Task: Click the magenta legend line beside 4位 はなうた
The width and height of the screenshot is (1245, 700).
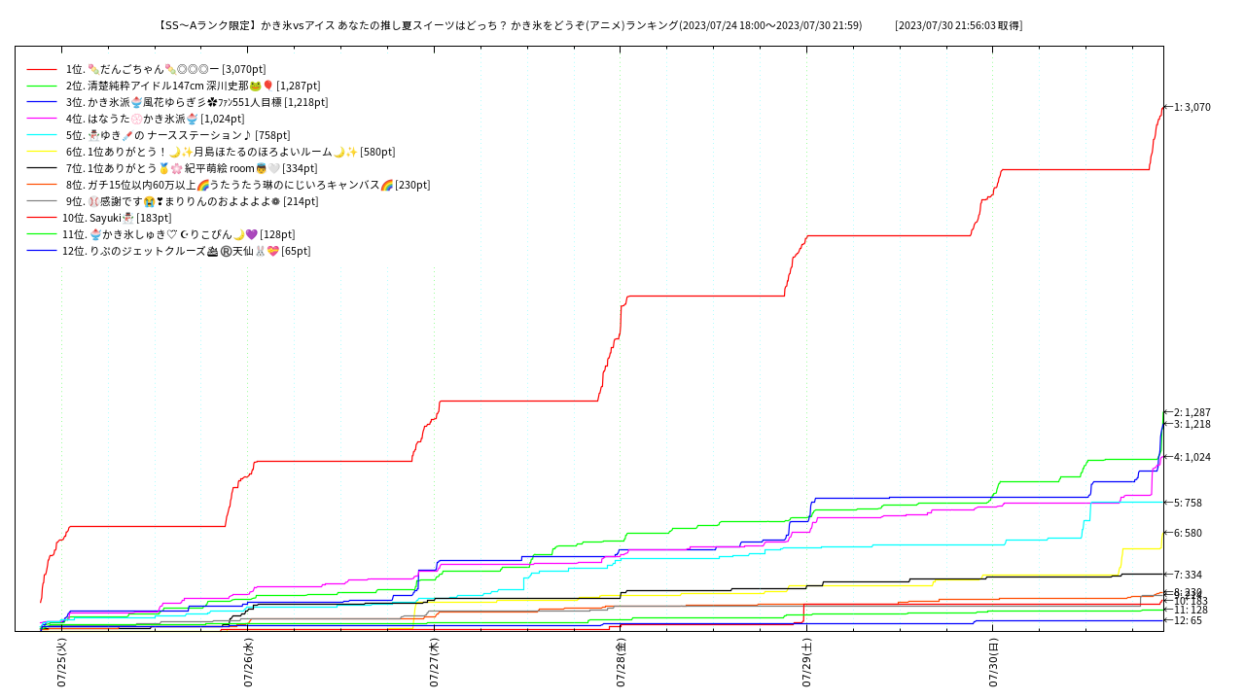Action: pyautogui.click(x=42, y=119)
